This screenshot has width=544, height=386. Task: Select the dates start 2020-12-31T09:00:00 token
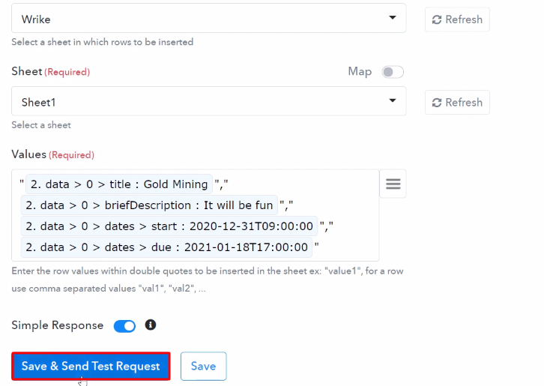169,226
